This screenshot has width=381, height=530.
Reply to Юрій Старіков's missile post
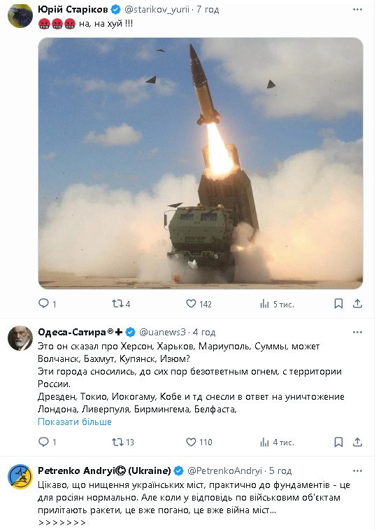48,304
